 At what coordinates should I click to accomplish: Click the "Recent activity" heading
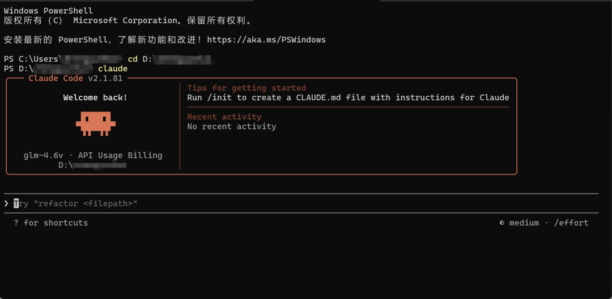pos(224,117)
